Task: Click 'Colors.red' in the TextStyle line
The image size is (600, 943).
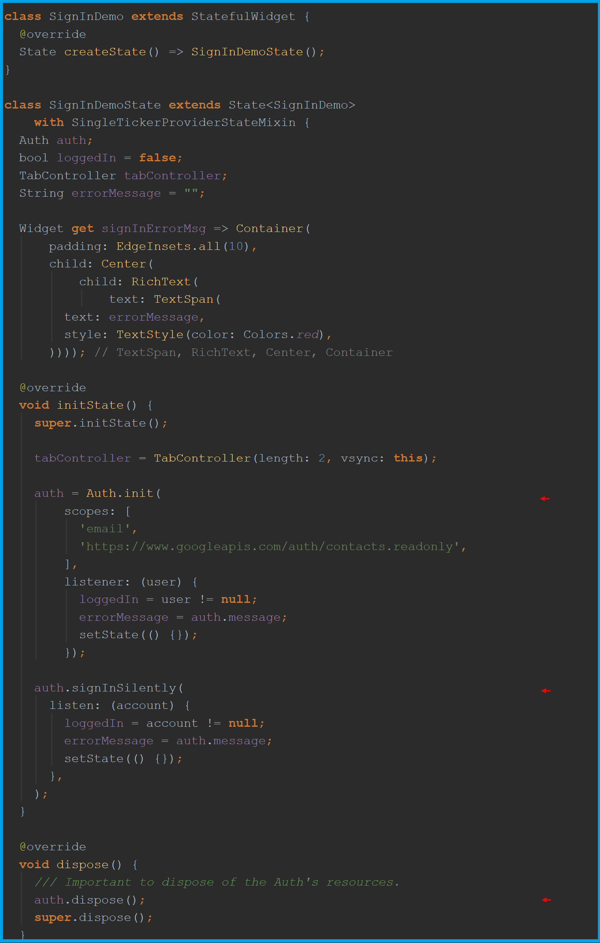Action: coord(281,335)
